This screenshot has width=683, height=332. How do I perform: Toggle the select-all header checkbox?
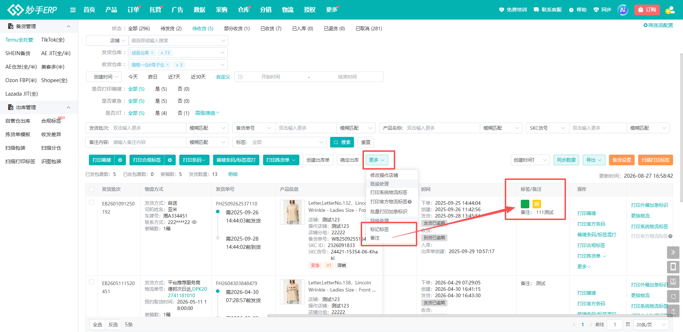tap(91, 189)
